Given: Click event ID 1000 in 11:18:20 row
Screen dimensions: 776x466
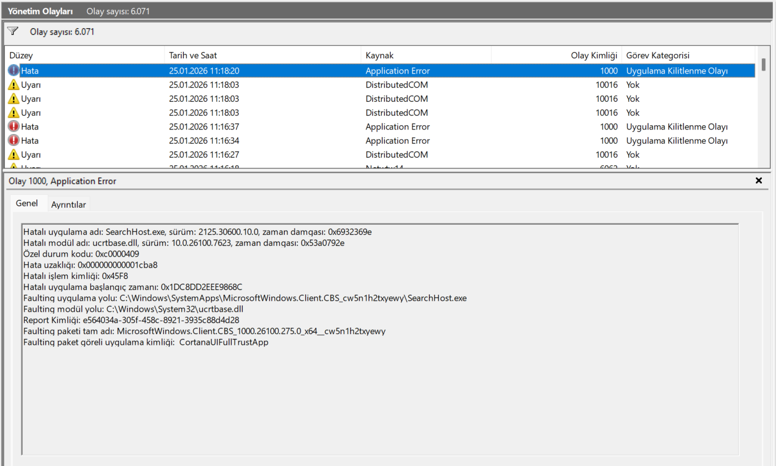Looking at the screenshot, I should pos(609,71).
